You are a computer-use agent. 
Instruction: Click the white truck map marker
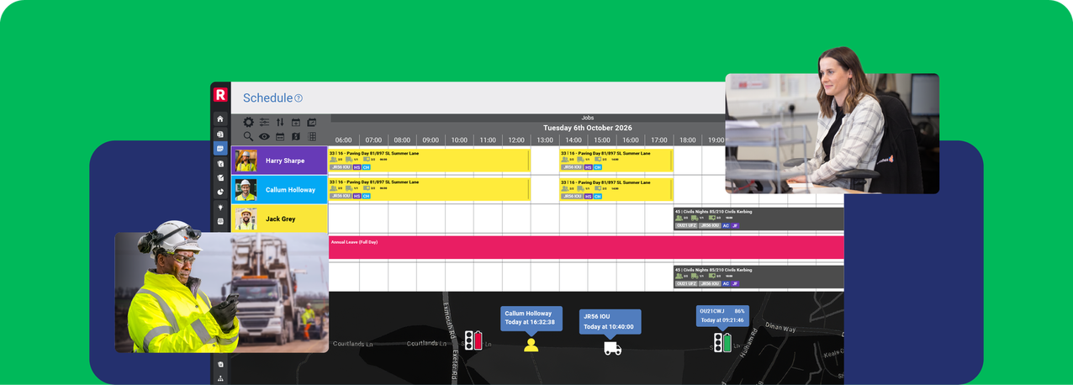612,348
